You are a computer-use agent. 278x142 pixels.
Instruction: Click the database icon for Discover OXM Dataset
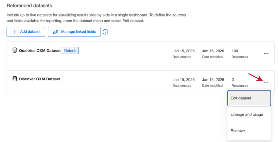click(15, 79)
